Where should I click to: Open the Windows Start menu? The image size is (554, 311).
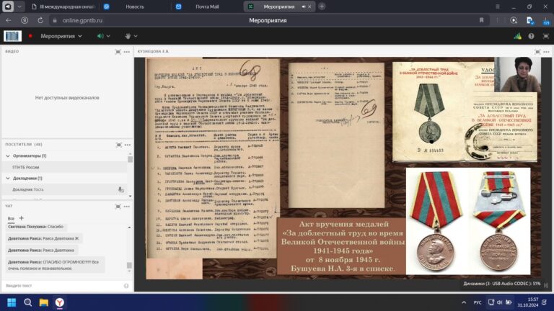pyautogui.click(x=9, y=302)
